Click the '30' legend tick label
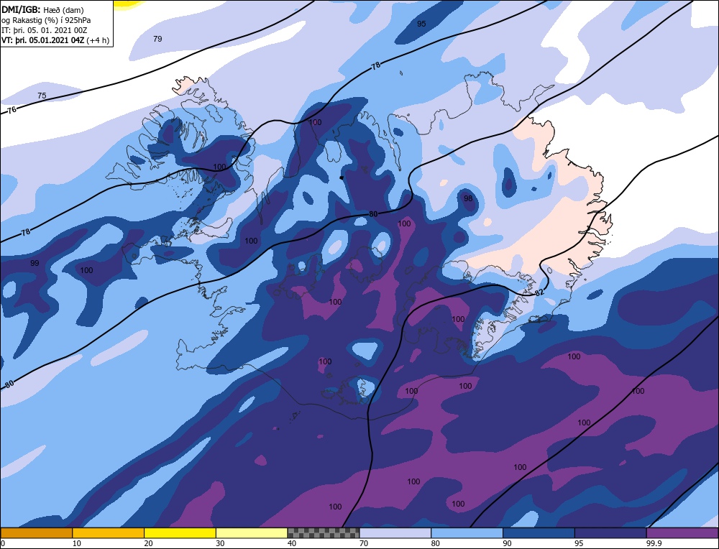Screen dimensions: 719x549 220,543
